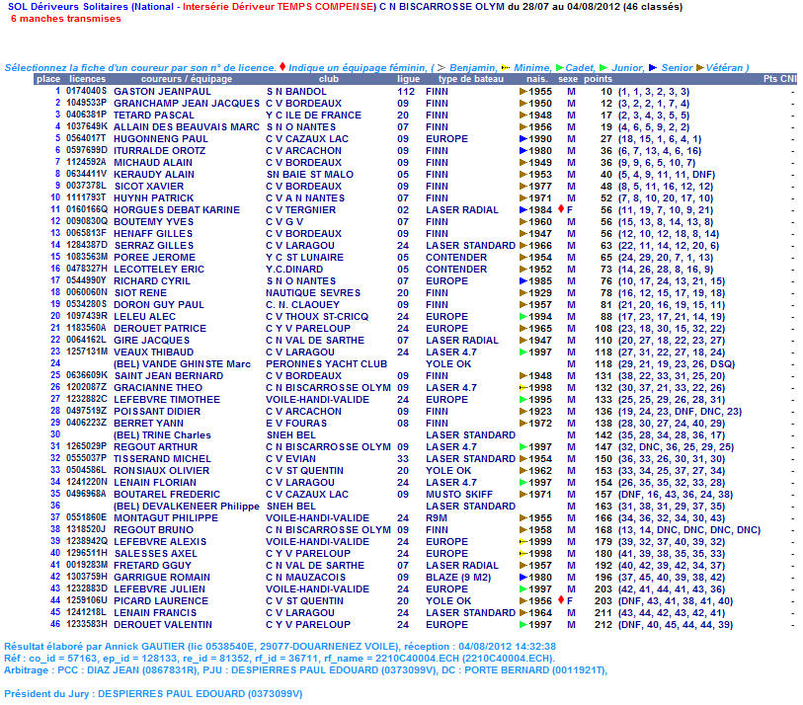Click the blue Senior arrow in the legend
Screen dimensions: 803x705
652,68
